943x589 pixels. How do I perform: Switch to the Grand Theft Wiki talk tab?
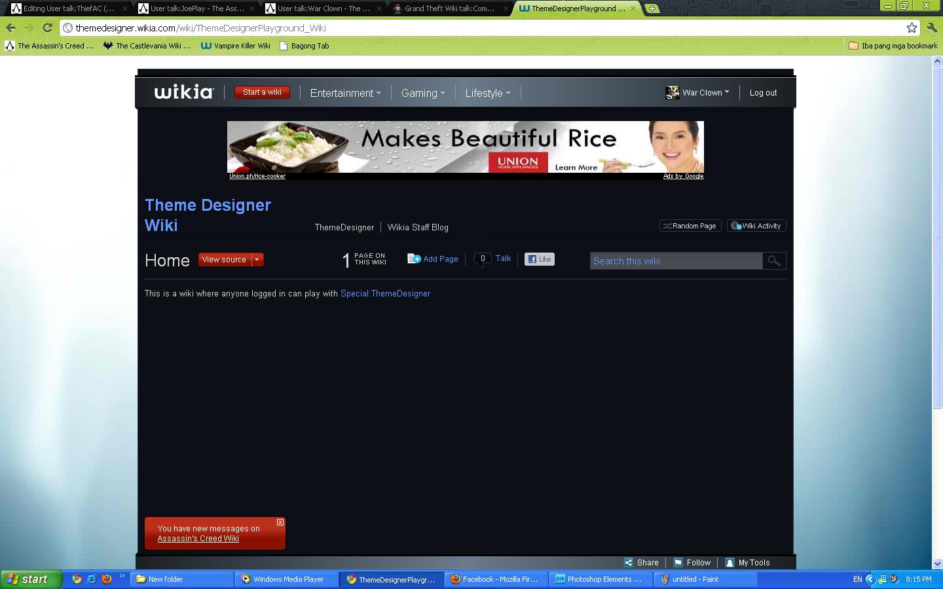(449, 9)
